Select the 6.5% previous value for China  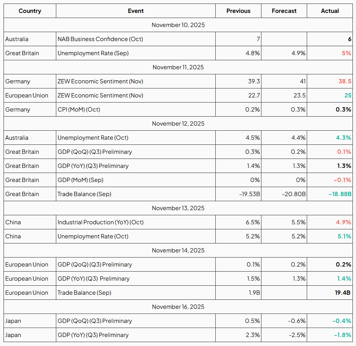[253, 222]
